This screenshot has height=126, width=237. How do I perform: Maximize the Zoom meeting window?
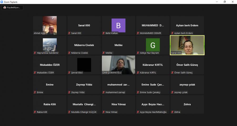[x=225, y=2]
